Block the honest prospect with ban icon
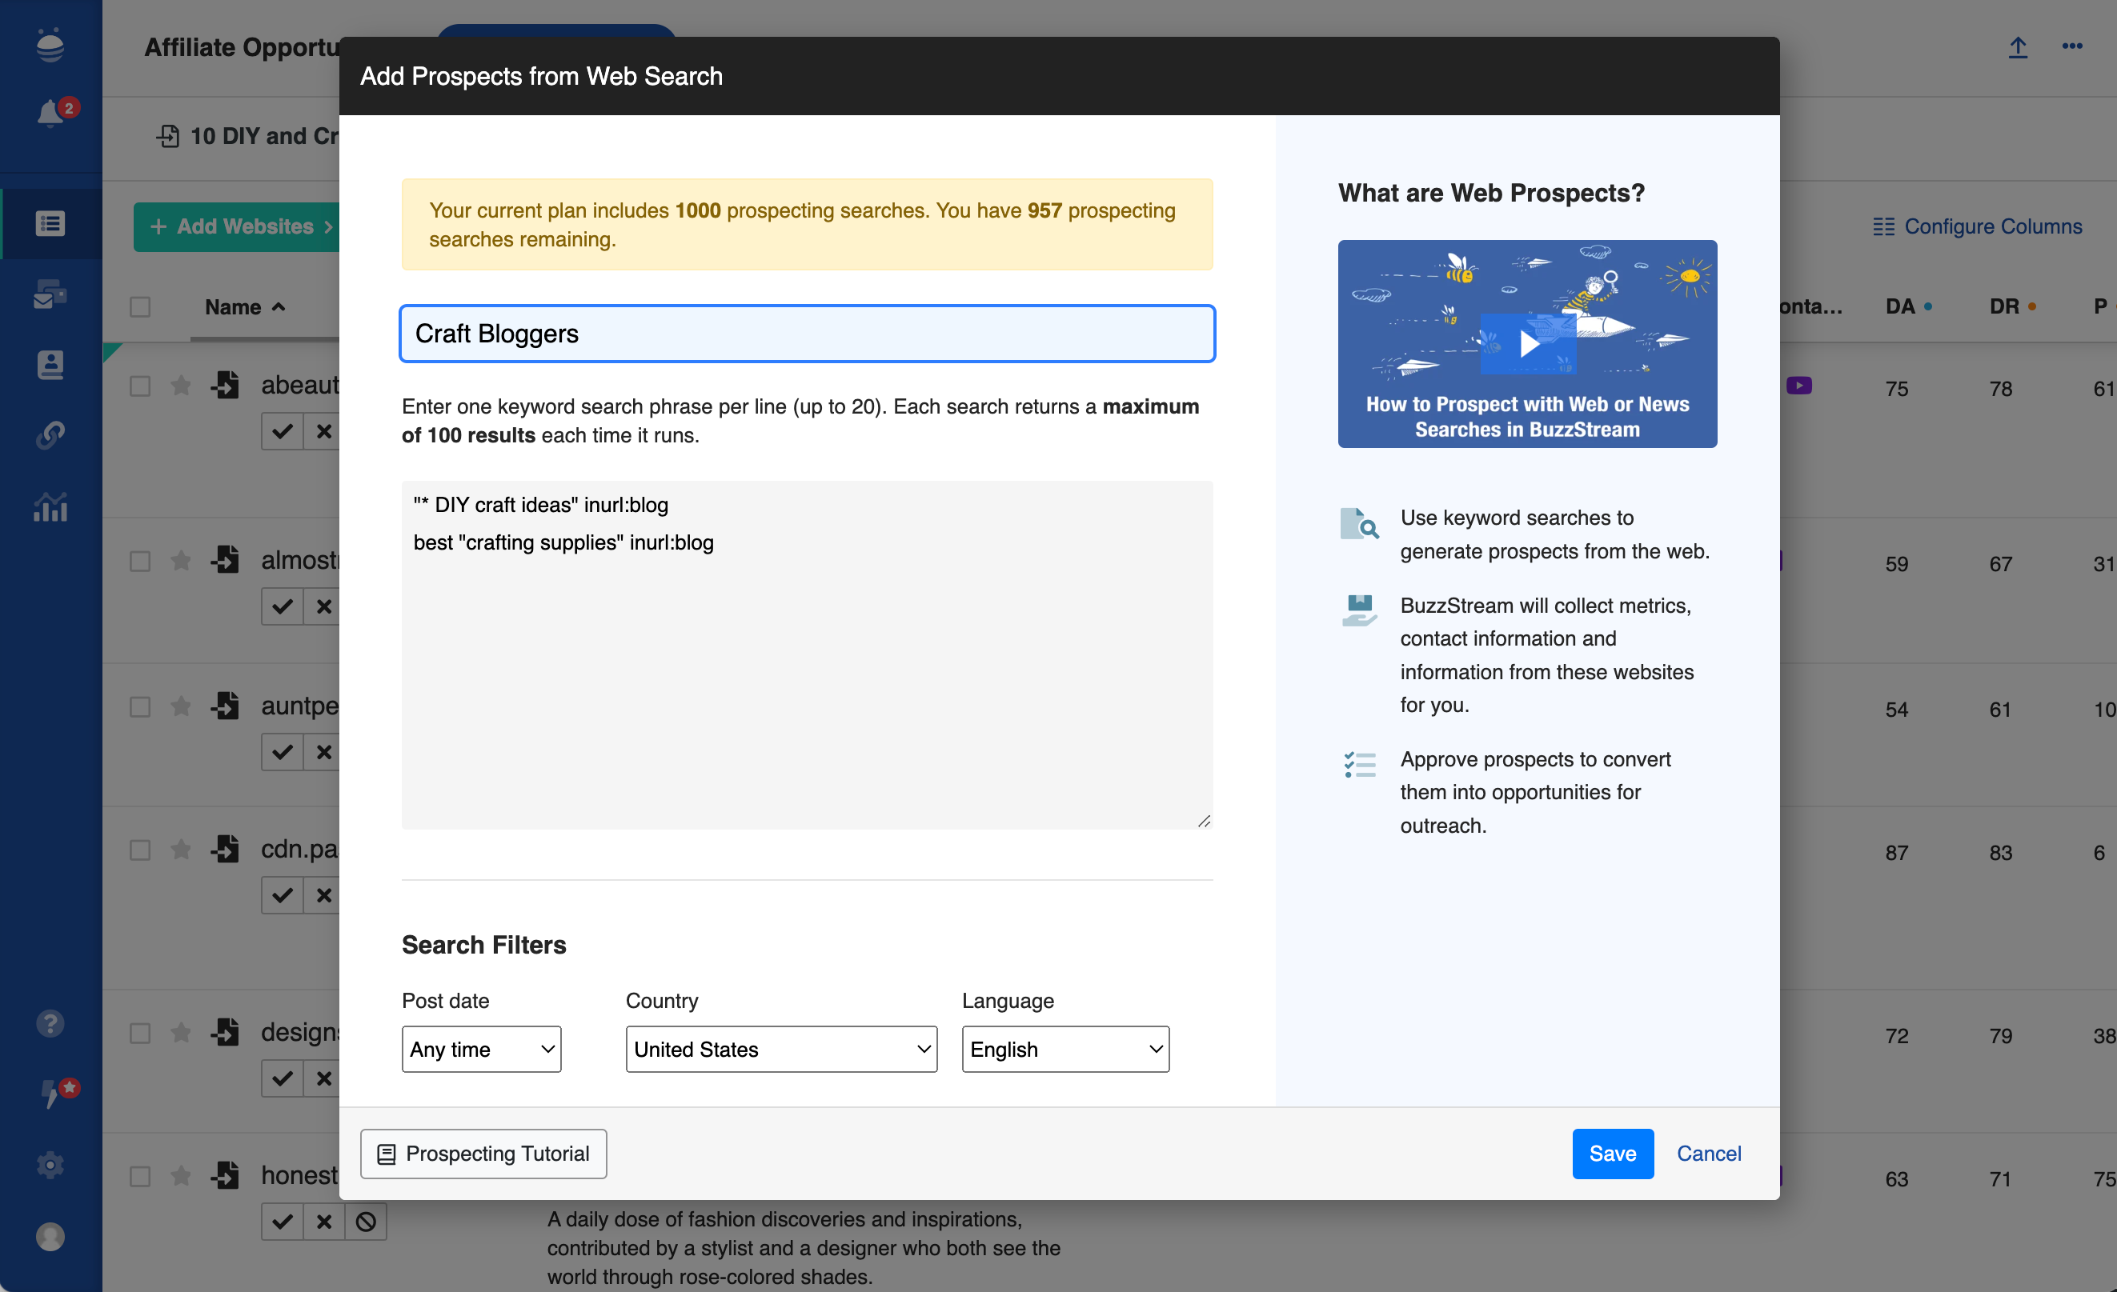This screenshot has width=2117, height=1292. [x=366, y=1221]
